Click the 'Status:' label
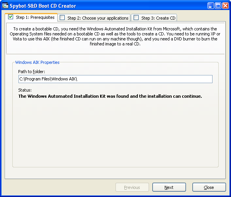This screenshot has width=231, height=197. [25, 90]
